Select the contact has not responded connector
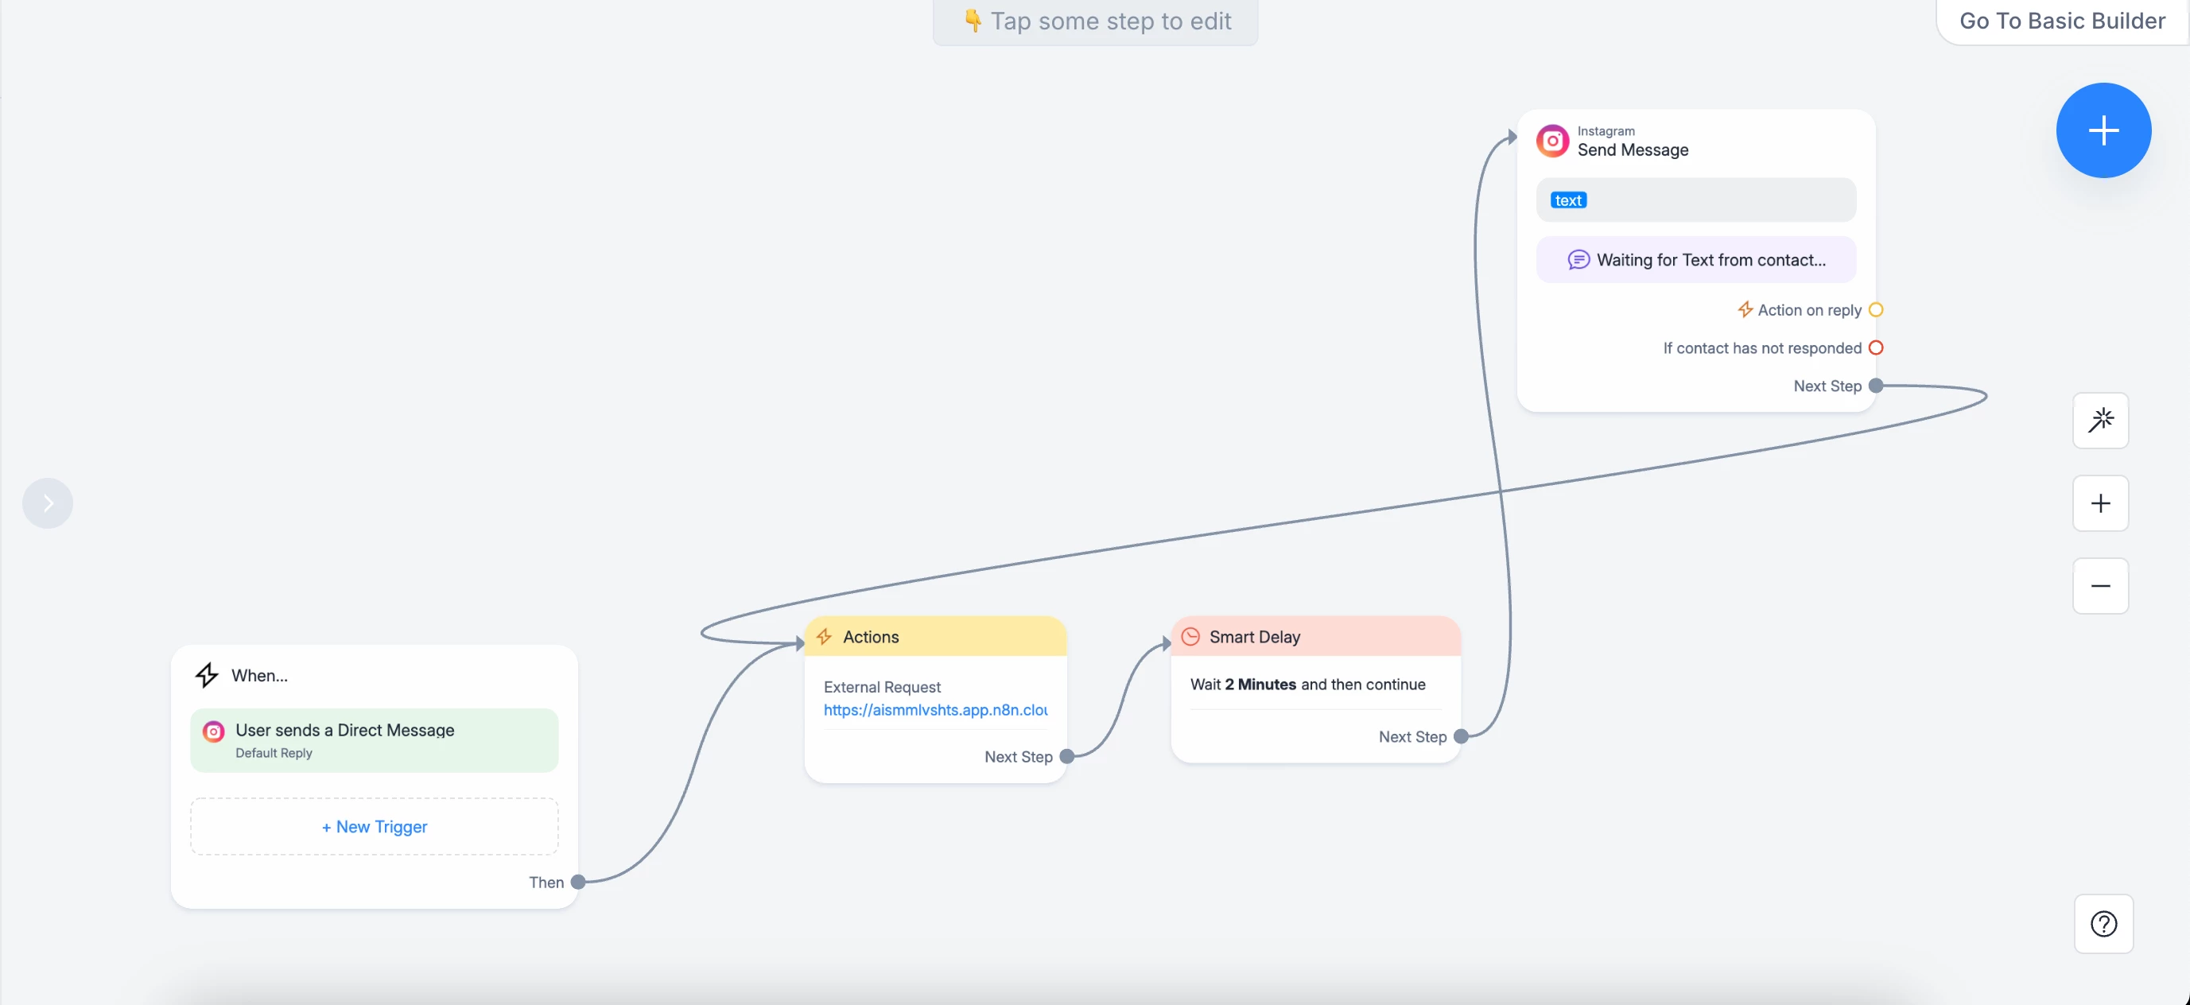 [x=1875, y=347]
